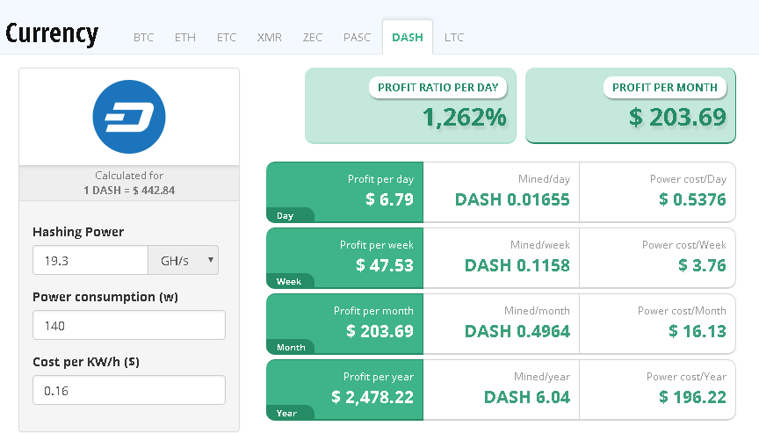Select the Profit per month $ 203.69 row cell

pos(344,324)
